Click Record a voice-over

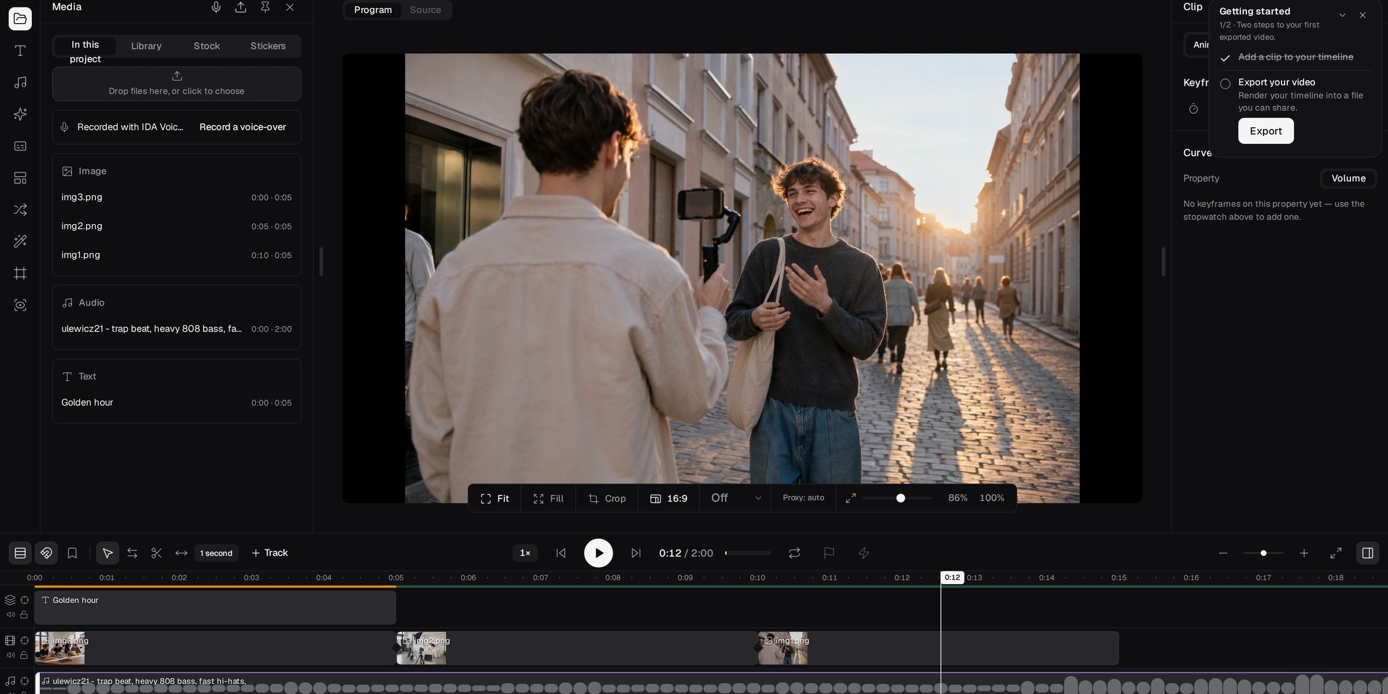pyautogui.click(x=243, y=127)
